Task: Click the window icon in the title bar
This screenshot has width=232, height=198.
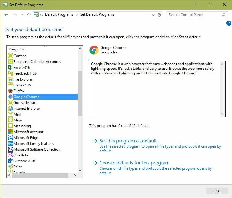Action: tap(5, 5)
